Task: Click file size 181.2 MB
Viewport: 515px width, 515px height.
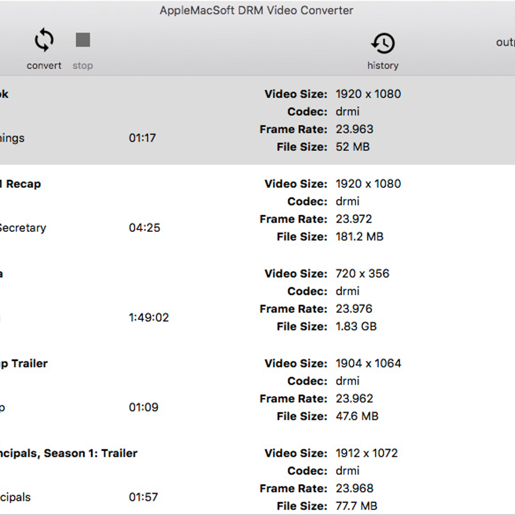Action: (x=360, y=237)
